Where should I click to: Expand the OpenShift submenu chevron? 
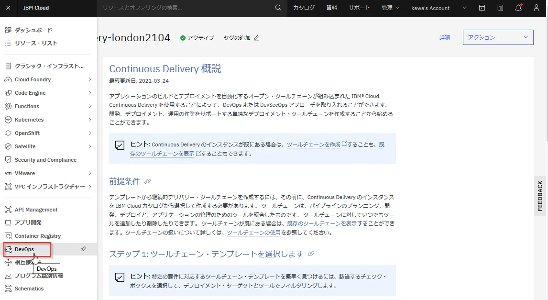tap(90, 133)
